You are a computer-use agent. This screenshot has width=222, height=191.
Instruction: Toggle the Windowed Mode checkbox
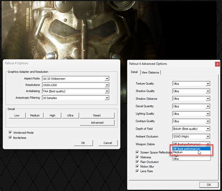(10, 132)
